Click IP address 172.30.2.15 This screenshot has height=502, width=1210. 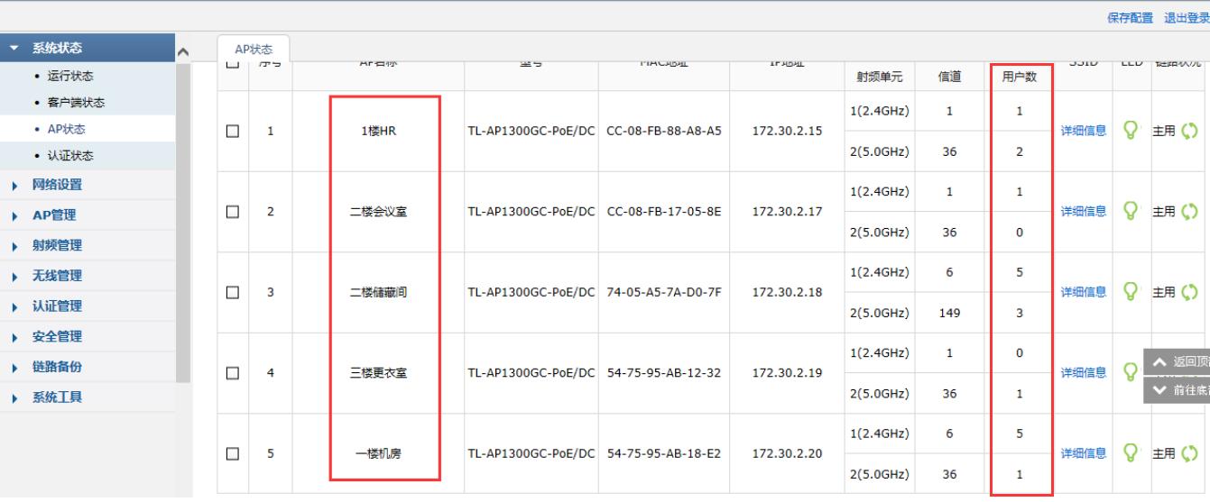click(x=787, y=132)
